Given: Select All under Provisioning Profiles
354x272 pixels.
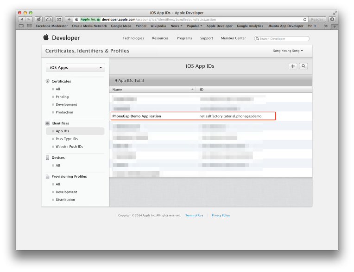Looking at the screenshot, I should pyautogui.click(x=58, y=184).
